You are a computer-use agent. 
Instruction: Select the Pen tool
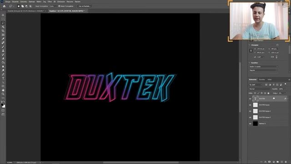click(3, 74)
